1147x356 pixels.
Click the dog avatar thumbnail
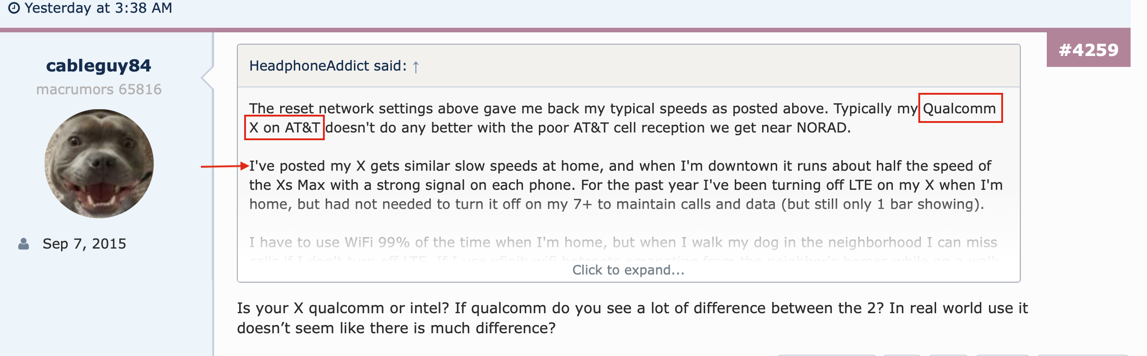pyautogui.click(x=99, y=163)
